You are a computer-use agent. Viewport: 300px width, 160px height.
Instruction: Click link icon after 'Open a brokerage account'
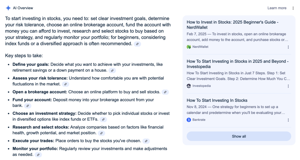click(165, 92)
